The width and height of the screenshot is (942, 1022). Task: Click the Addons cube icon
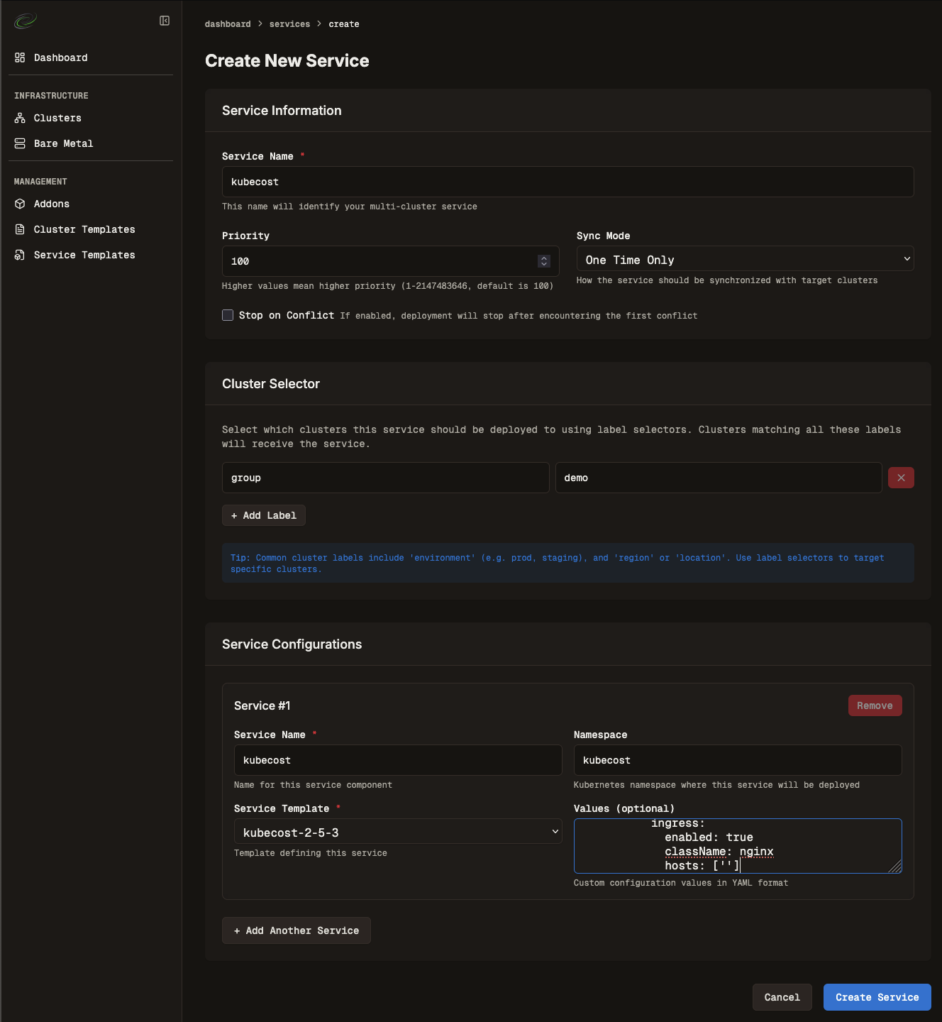click(x=20, y=204)
